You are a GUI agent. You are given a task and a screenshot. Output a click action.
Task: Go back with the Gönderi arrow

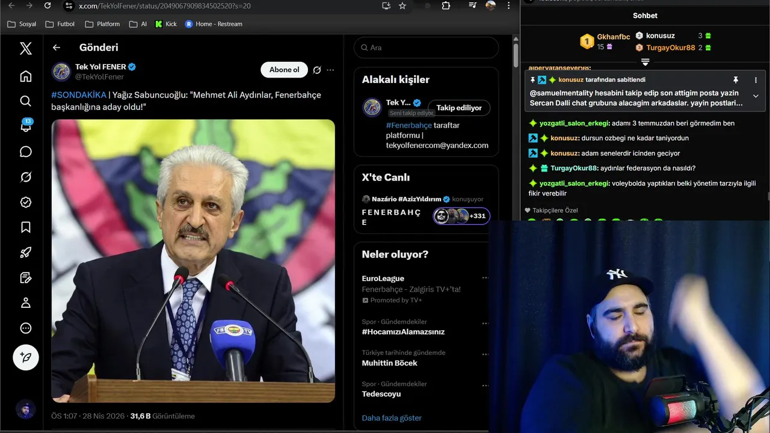tap(57, 48)
